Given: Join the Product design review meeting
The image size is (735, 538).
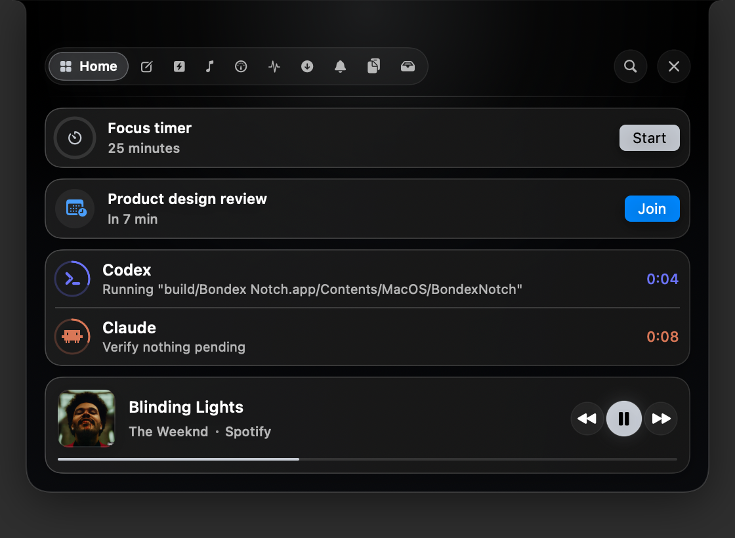Looking at the screenshot, I should coord(652,209).
